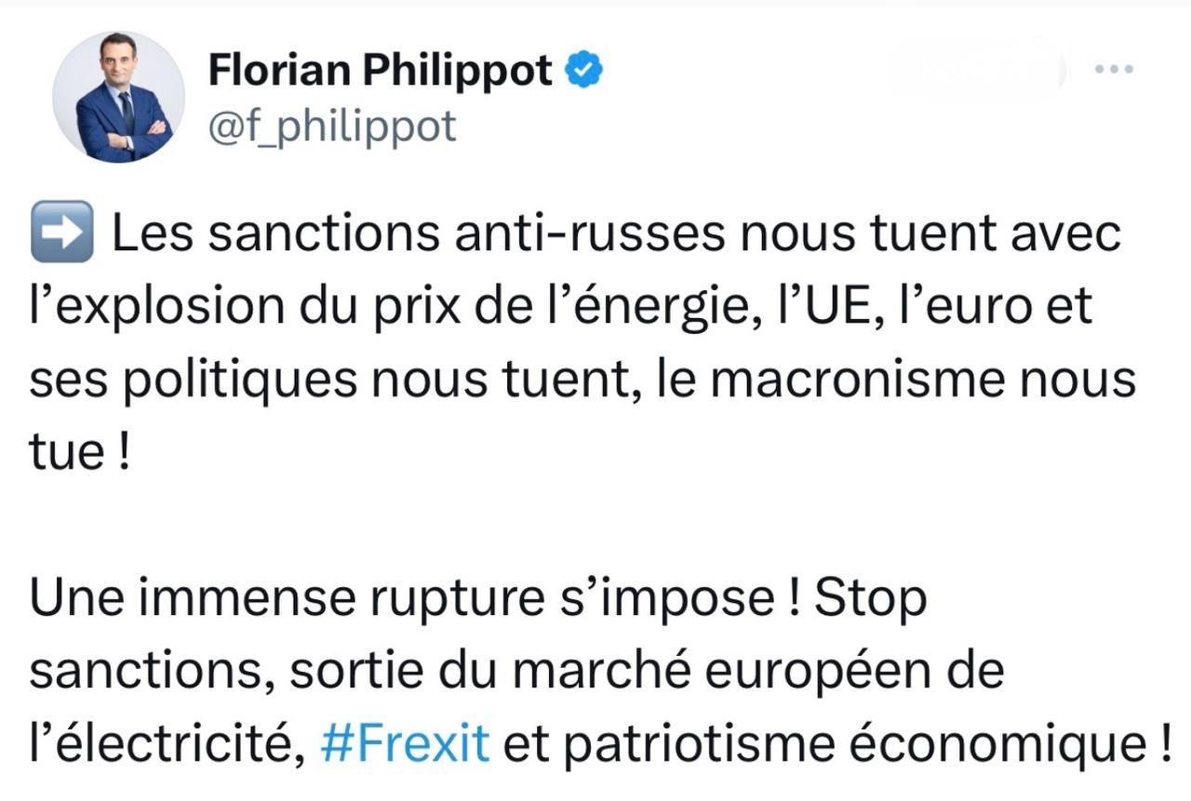Click the word "tue !" ending first paragraph
This screenshot has height=801, width=1191.
click(x=78, y=453)
